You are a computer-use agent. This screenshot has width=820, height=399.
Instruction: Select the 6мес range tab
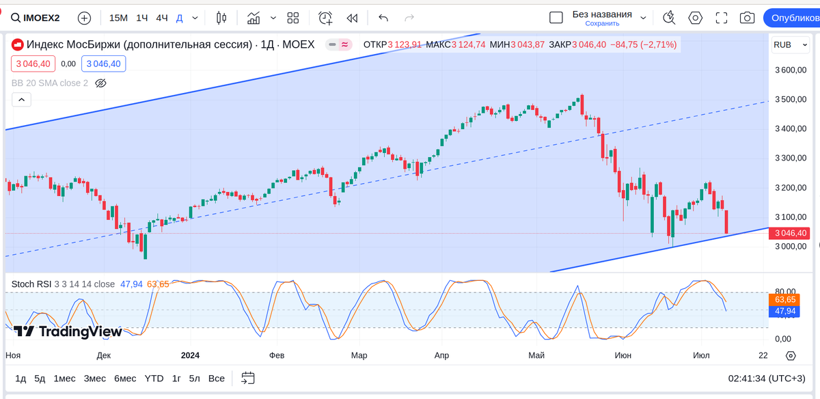125,378
